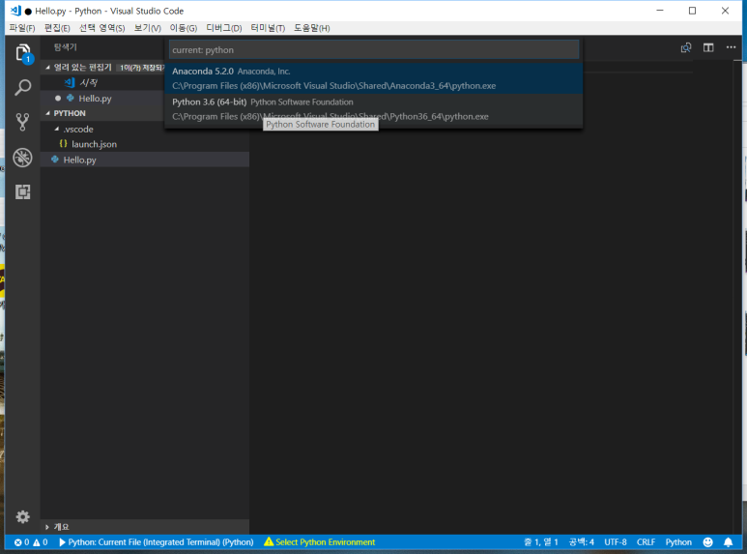Image resolution: width=747 pixels, height=554 pixels.
Task: Open the Help menu (도움말)
Action: [311, 28]
